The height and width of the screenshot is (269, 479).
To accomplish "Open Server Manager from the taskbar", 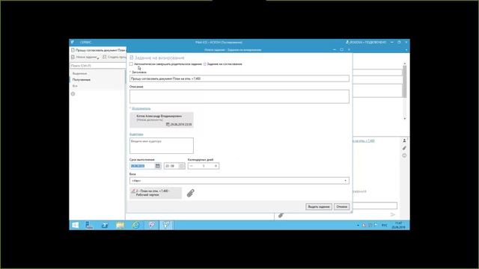I will click(89, 225).
